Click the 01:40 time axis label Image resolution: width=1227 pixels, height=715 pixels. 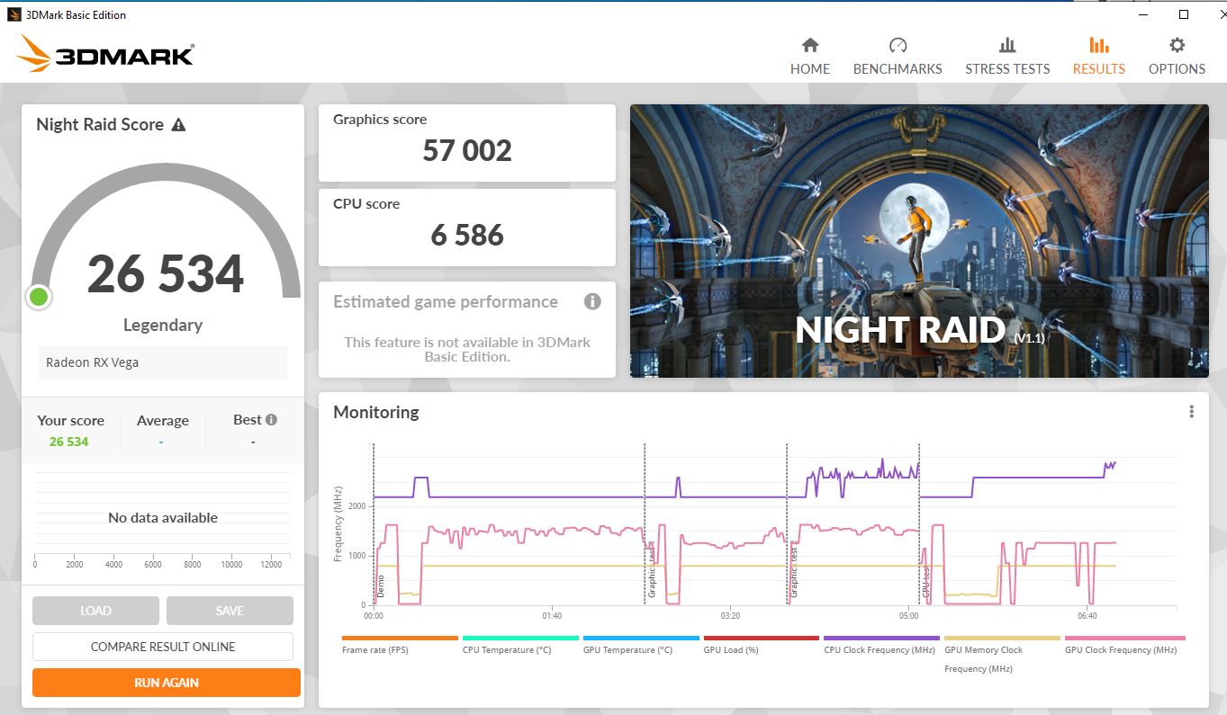coord(552,616)
